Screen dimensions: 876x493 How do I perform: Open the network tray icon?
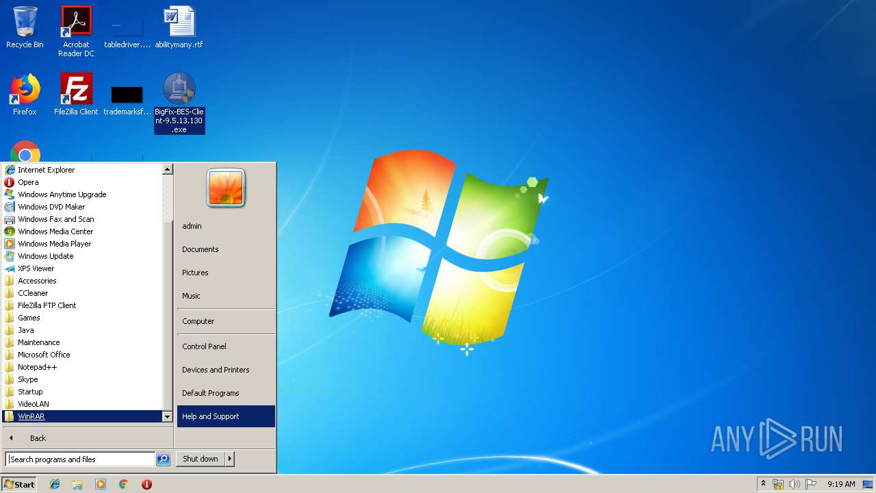tap(778, 484)
